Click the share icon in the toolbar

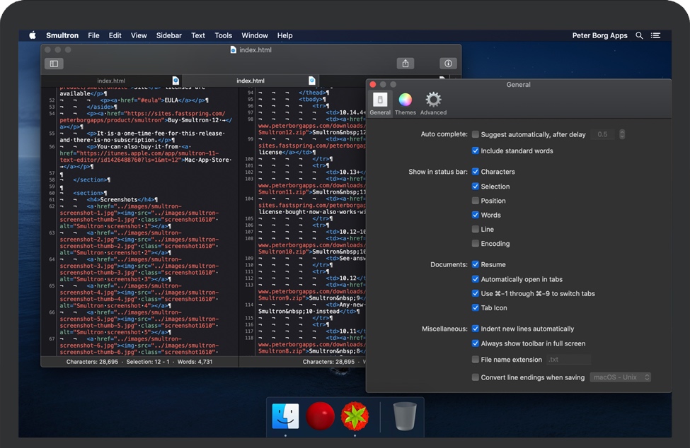click(406, 64)
